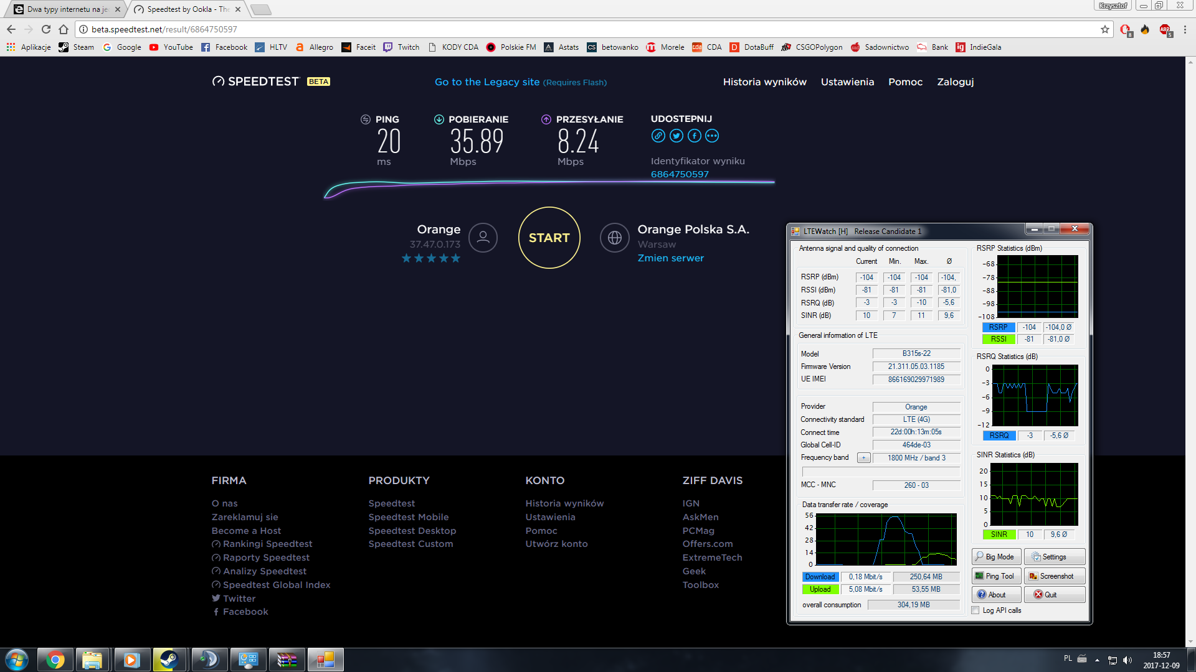Open the Aplikacje apps shortcut
The width and height of the screenshot is (1196, 672).
[29, 47]
